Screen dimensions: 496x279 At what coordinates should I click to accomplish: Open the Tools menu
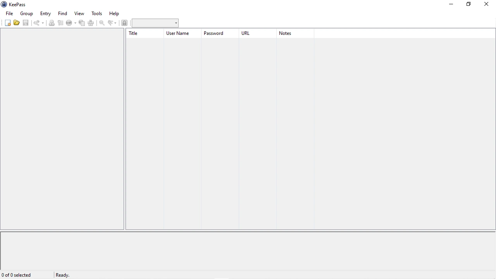click(97, 14)
